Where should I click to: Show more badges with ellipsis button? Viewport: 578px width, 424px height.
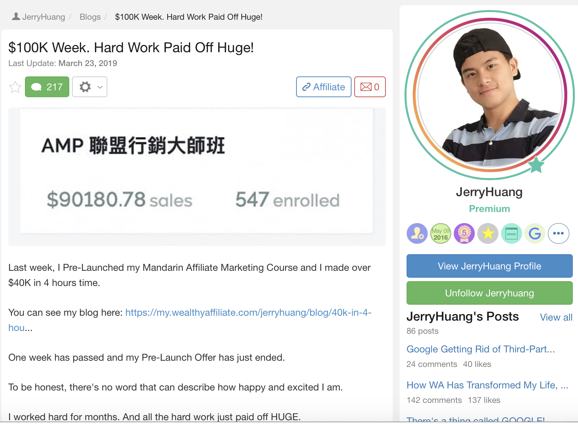click(558, 233)
